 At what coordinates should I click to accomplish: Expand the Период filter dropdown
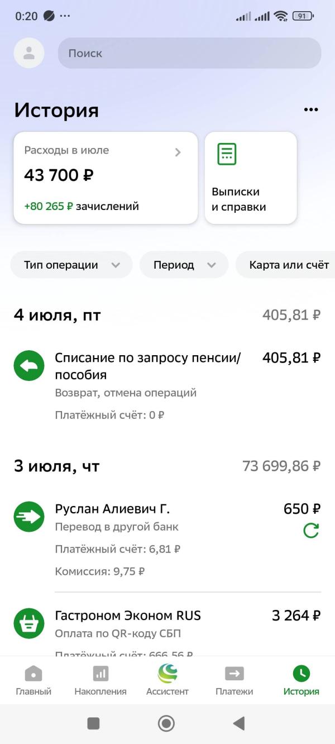[184, 265]
